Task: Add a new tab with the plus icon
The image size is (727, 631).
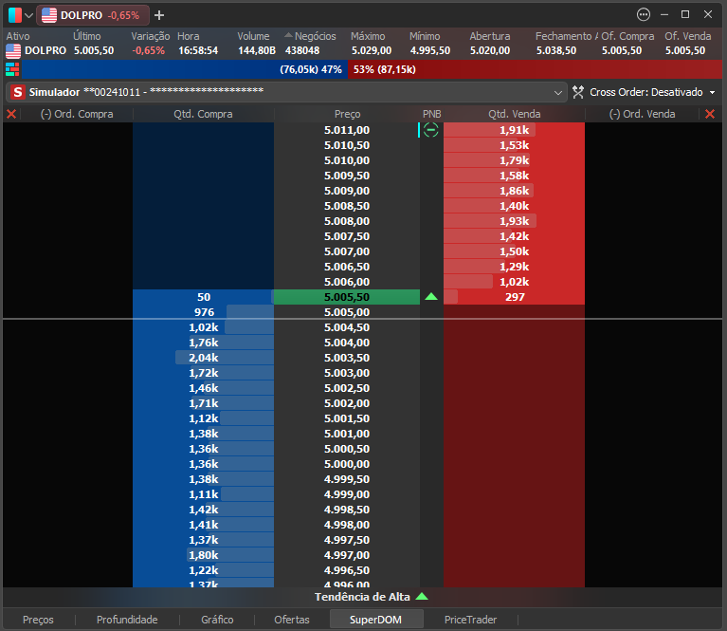Action: 159,15
